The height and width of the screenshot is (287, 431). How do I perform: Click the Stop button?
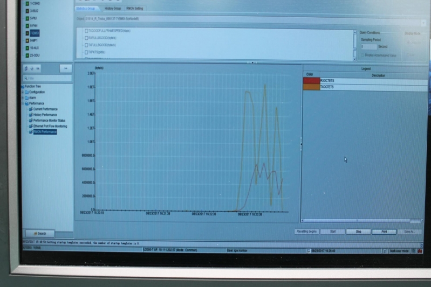(x=358, y=232)
